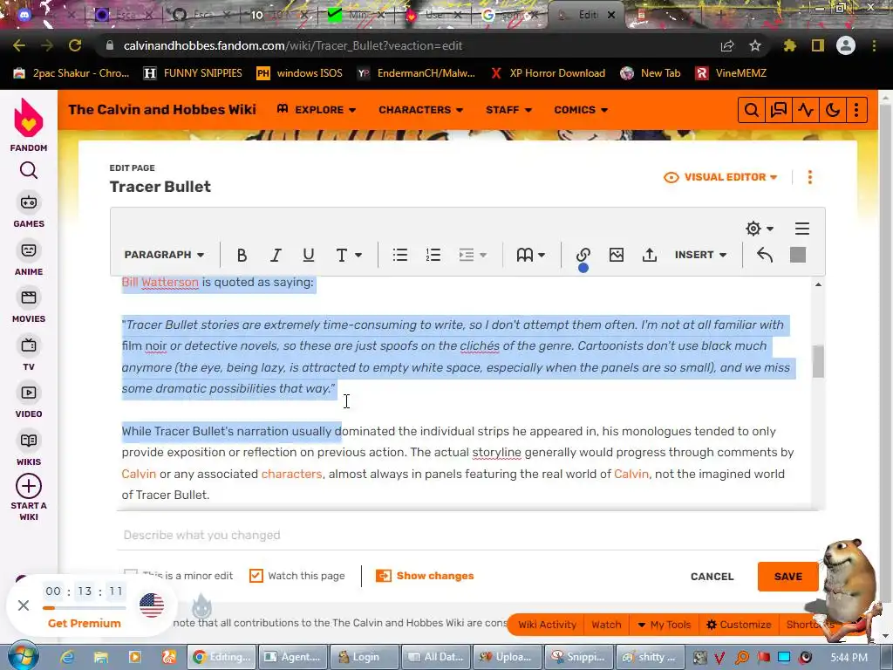
Task: Switch editor via VISUAL EDITOR dropdown
Action: tap(720, 177)
